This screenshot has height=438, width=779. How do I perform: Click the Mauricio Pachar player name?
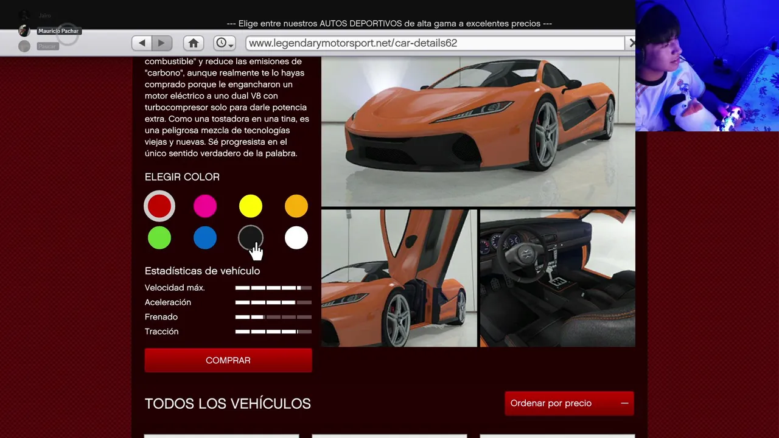pyautogui.click(x=58, y=31)
